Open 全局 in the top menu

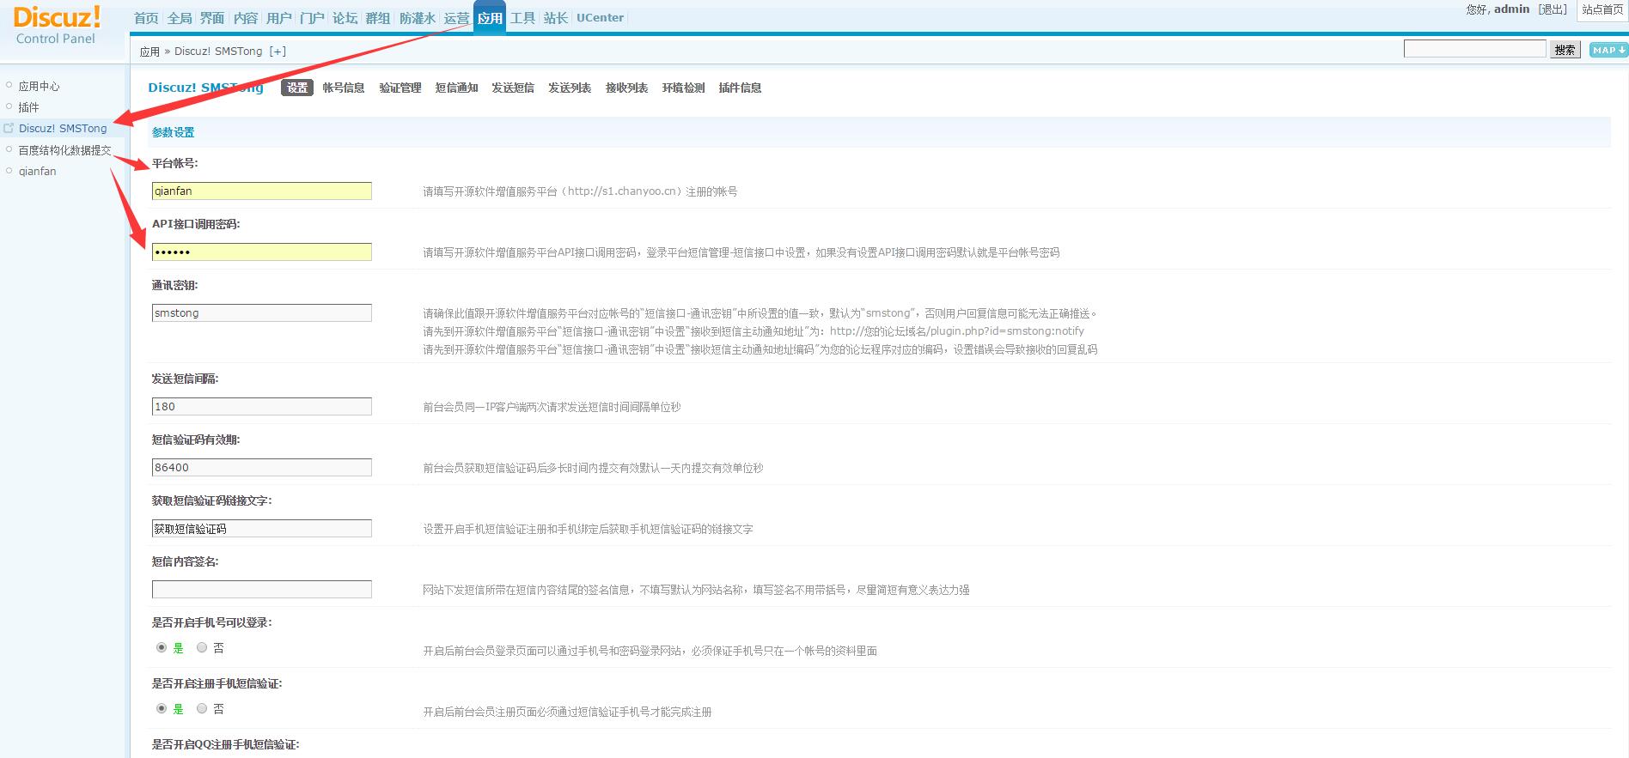[180, 18]
